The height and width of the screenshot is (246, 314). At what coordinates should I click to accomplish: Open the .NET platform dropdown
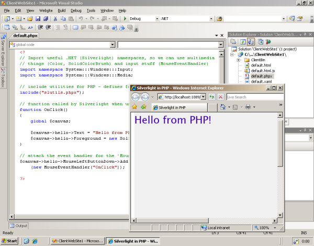click(211, 19)
